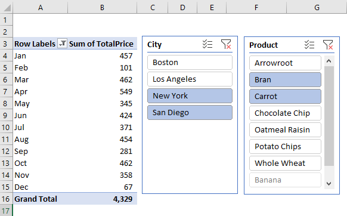Select Arrowroot in Product slicer
347x216 pixels.
pos(285,63)
